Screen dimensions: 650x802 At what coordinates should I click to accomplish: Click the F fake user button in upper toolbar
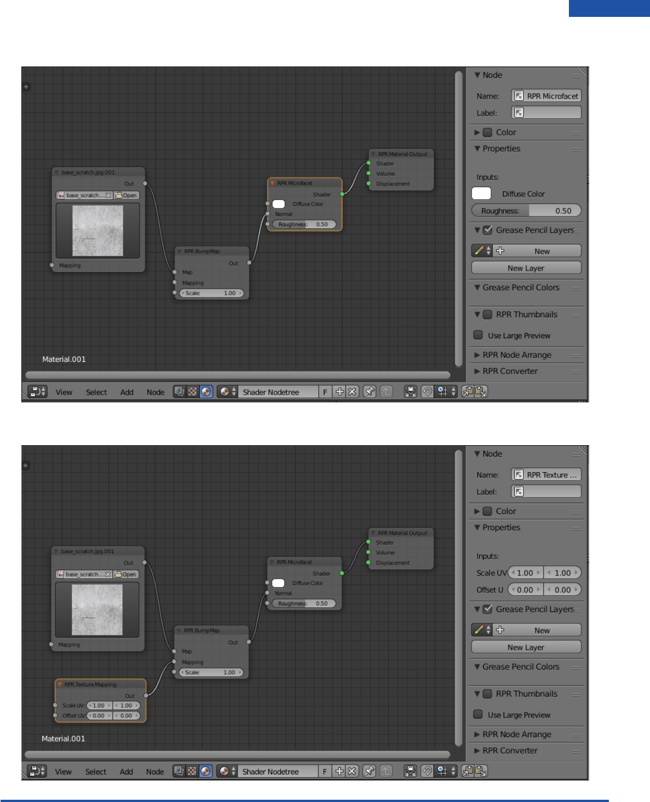[325, 392]
